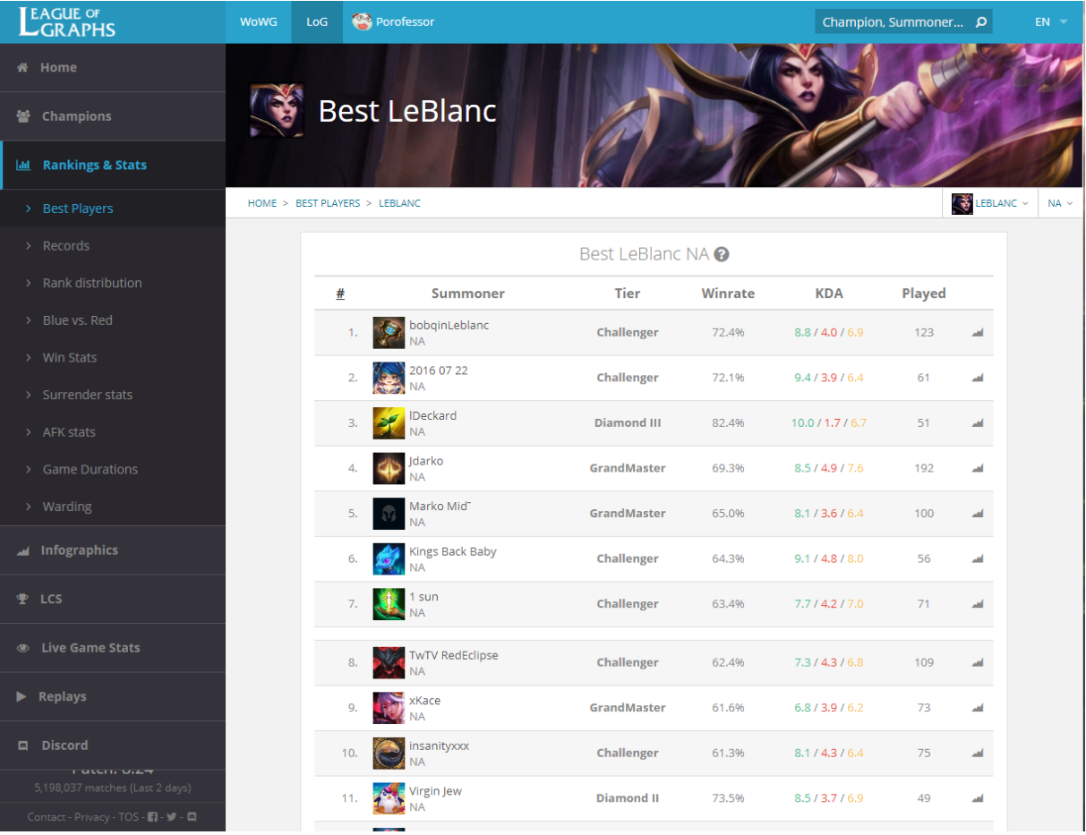Open Warding stats page
The image size is (1086, 835).
tap(67, 507)
